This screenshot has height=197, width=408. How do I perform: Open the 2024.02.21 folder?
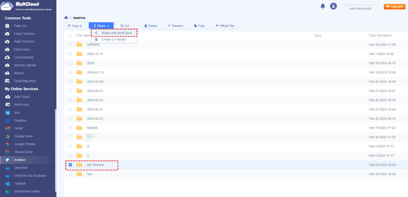95,109
